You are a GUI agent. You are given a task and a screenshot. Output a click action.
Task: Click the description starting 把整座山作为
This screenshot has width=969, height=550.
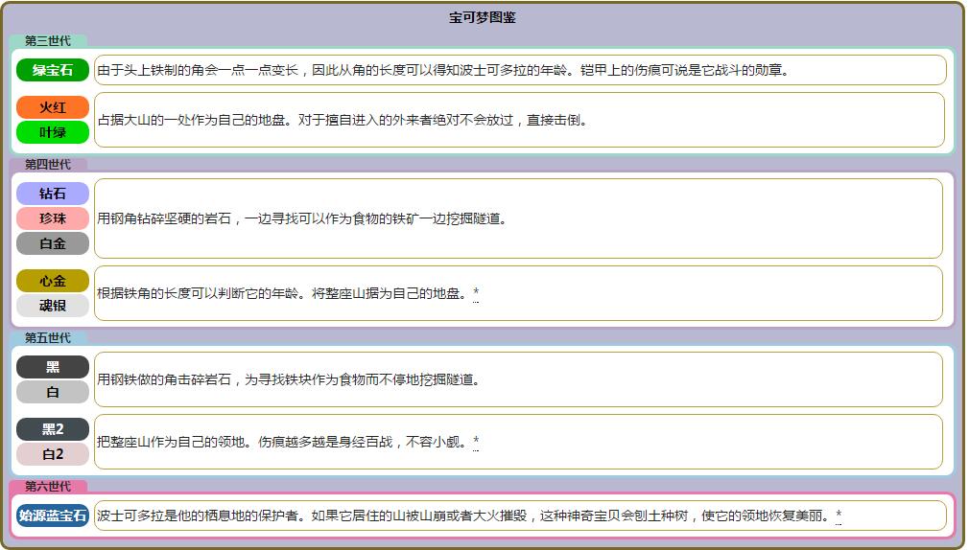(x=283, y=442)
